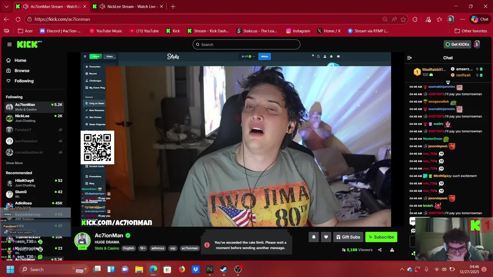This screenshot has width=493, height=277.
Task: Click the English language tag
Action: [129, 248]
